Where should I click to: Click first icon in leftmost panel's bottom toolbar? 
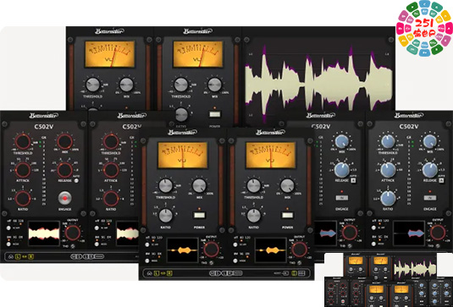coord(11,256)
